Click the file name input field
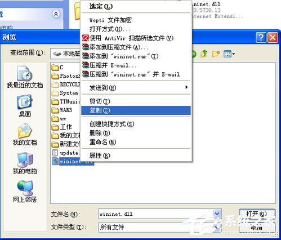Viewport: 281px width, 240px height. coord(156,214)
